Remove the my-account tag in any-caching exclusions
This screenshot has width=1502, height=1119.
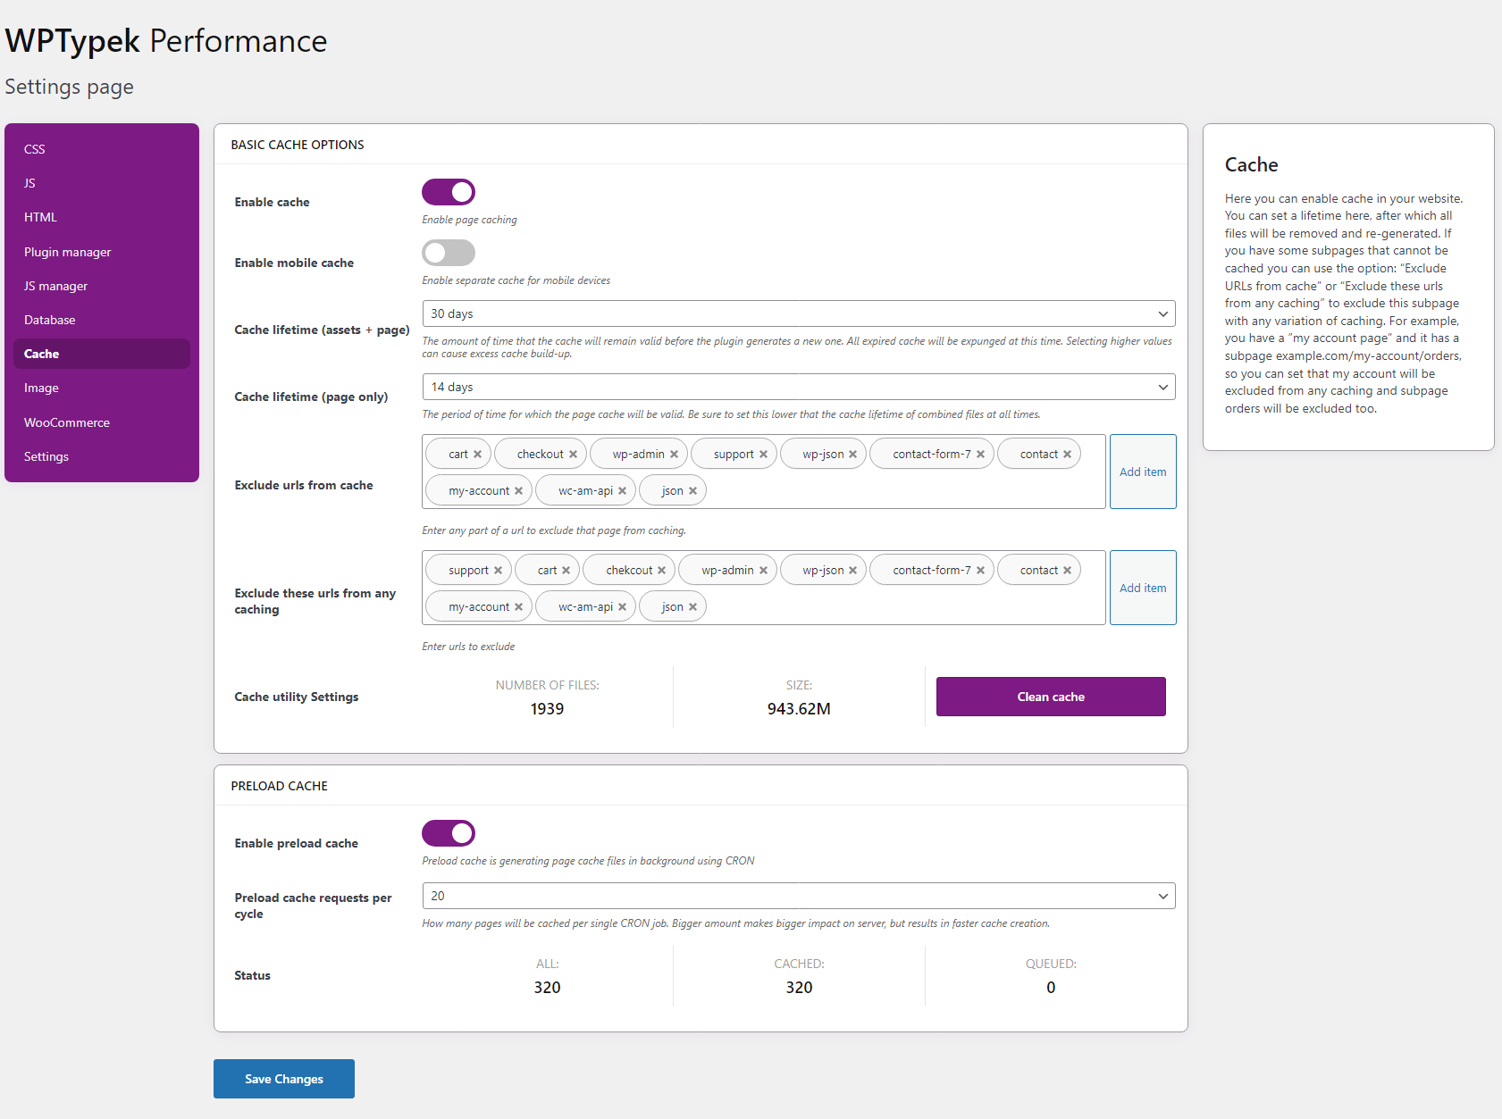[518, 607]
